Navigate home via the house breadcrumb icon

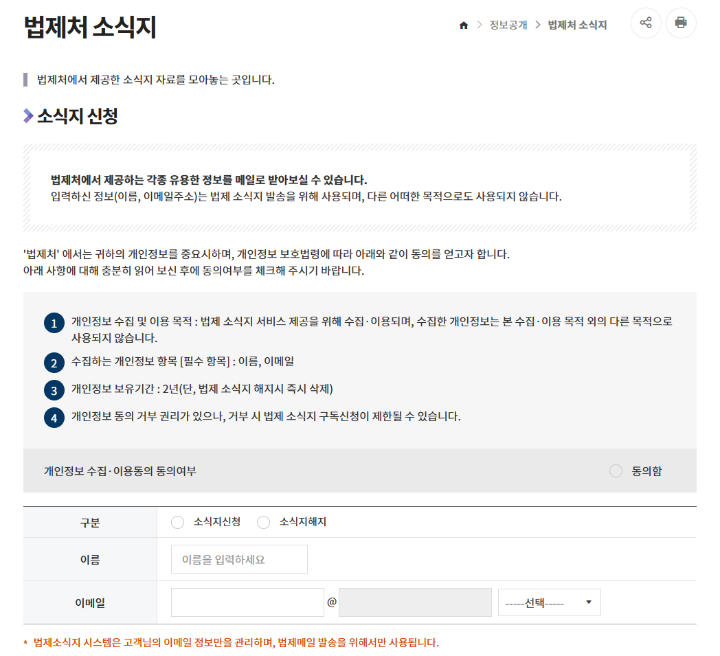(x=463, y=25)
